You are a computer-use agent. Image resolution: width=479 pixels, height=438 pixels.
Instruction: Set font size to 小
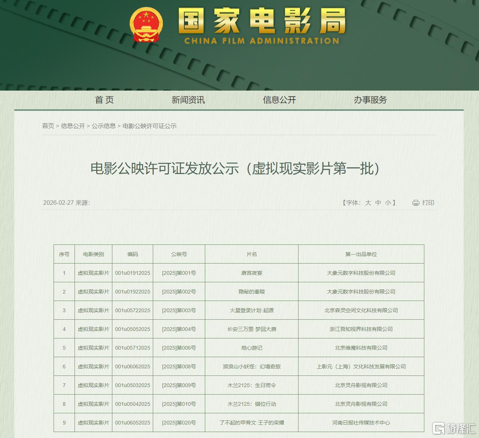[x=388, y=203]
